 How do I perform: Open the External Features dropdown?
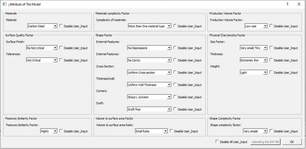tap(149, 48)
